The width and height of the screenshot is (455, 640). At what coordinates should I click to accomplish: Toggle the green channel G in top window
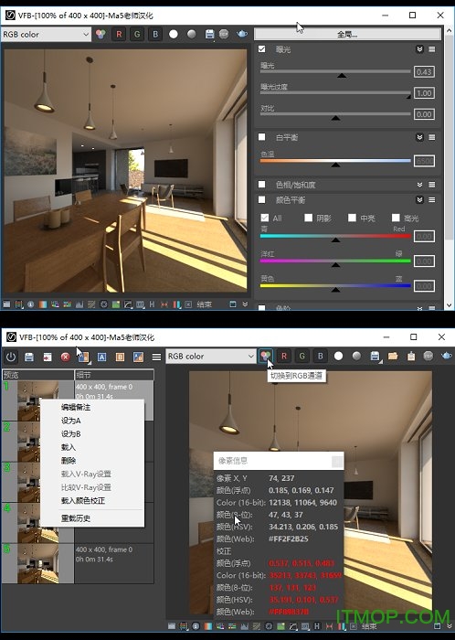137,35
